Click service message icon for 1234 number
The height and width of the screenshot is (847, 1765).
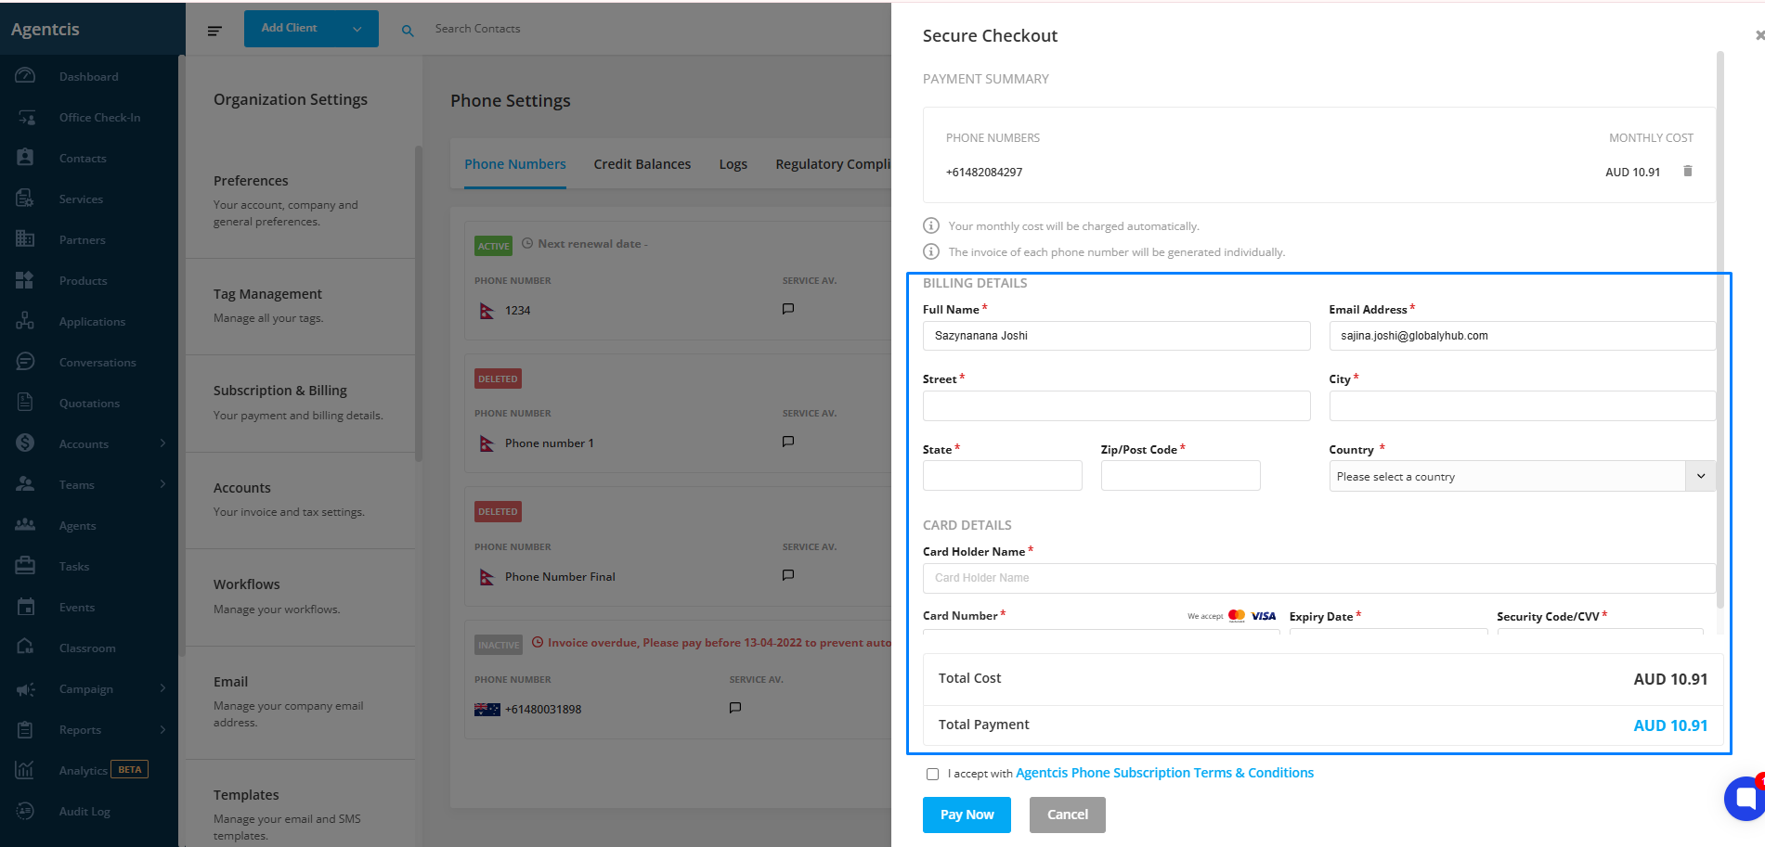click(788, 309)
